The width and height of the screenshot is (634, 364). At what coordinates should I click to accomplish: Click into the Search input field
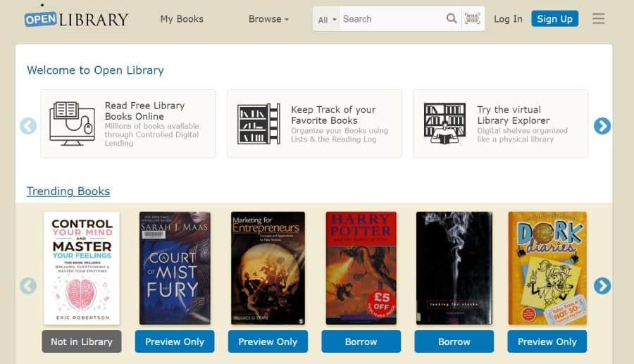pyautogui.click(x=391, y=19)
